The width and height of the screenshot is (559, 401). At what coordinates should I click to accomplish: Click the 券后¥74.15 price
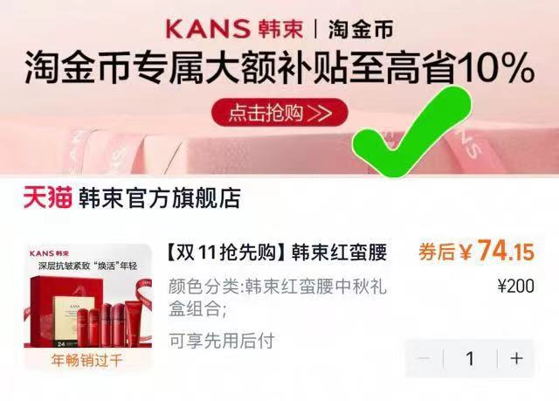point(476,251)
